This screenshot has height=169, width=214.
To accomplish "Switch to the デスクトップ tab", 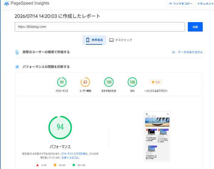I will click(121, 40).
